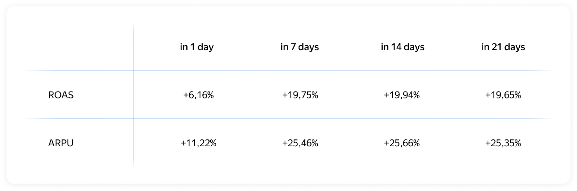577x191 pixels.
Task: Pick the +19,65% ROAS value
Action: coord(503,95)
